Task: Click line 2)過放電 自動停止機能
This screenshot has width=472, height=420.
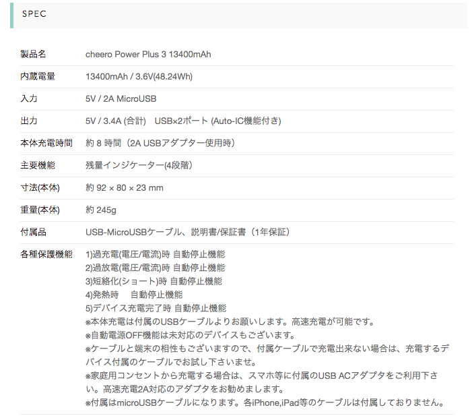Action: pyautogui.click(x=156, y=268)
